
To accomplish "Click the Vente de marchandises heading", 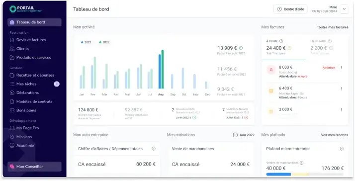I will click(193, 149).
